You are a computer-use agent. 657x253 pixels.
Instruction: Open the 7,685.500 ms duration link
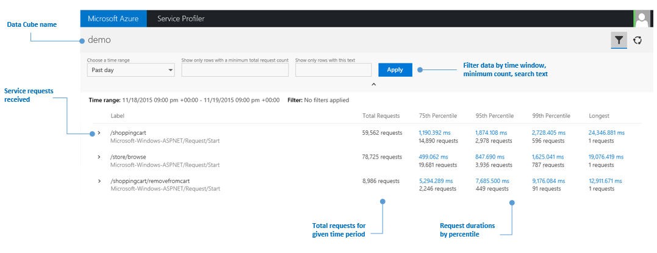pyautogui.click(x=492, y=182)
